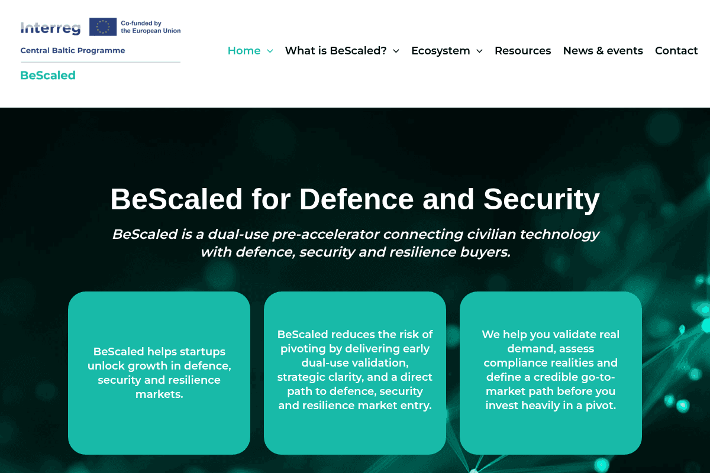Click the BeScaled for Defence and Security heading
Screen dimensions: 710x473
point(355,199)
